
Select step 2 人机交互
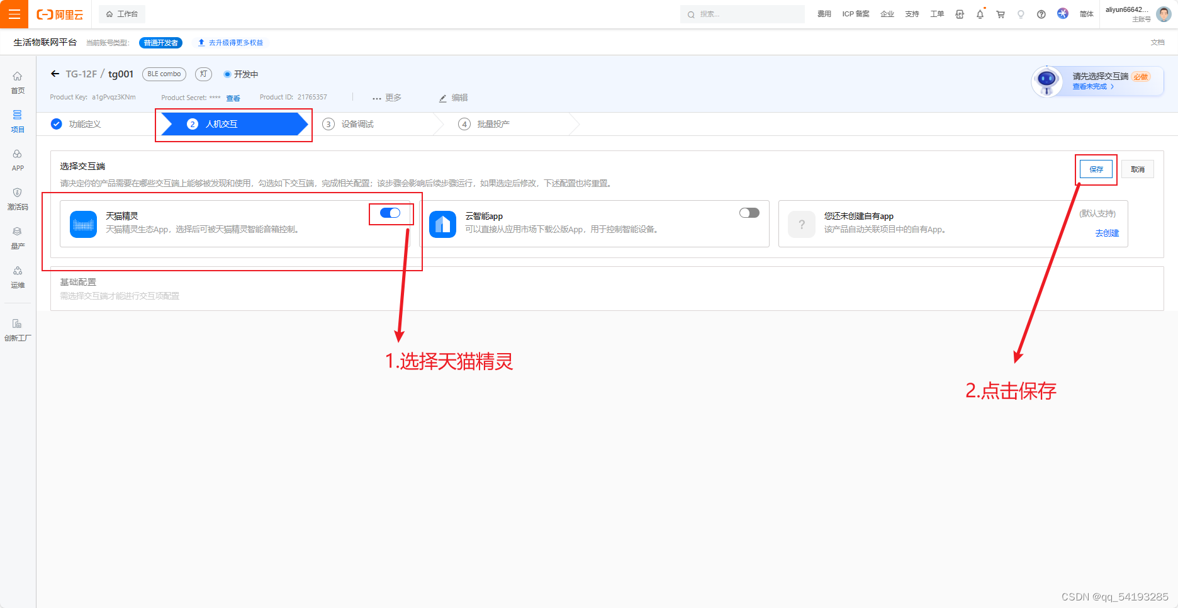(233, 124)
